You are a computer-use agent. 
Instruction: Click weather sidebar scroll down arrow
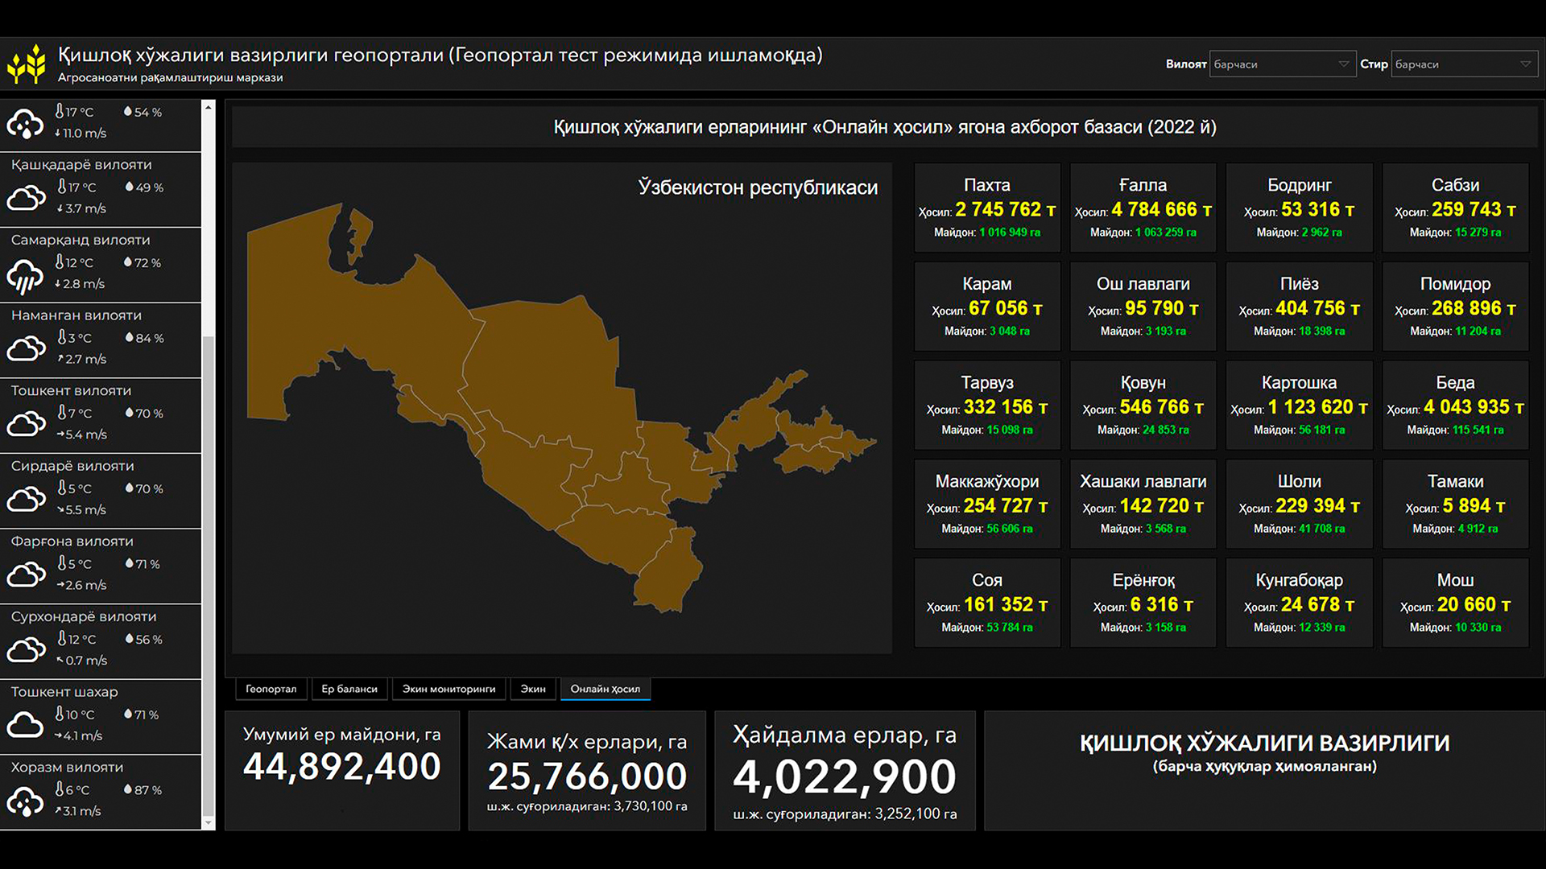pyautogui.click(x=209, y=822)
